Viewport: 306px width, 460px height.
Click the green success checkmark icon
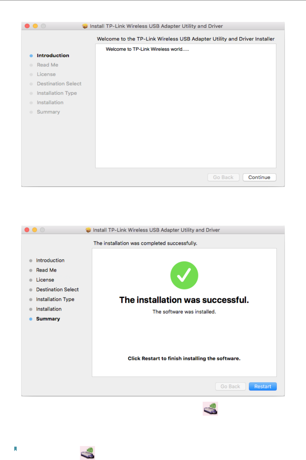pyautogui.click(x=184, y=275)
